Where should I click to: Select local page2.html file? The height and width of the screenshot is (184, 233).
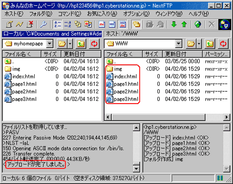(x=20, y=92)
